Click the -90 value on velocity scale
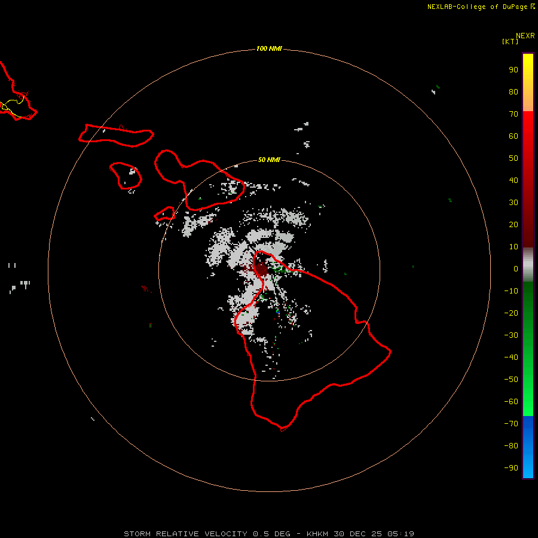This screenshot has width=538, height=538. coord(511,468)
